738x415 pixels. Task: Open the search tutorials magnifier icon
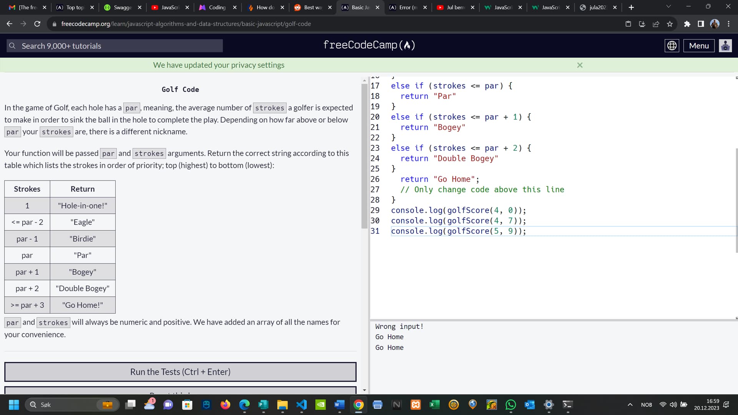[x=12, y=45]
